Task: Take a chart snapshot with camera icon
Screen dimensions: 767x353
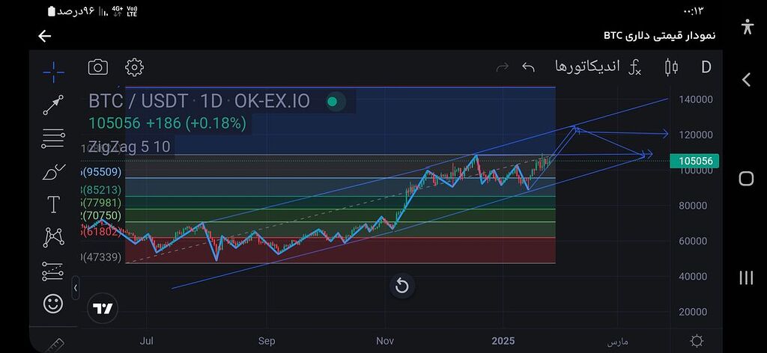Action: point(97,67)
